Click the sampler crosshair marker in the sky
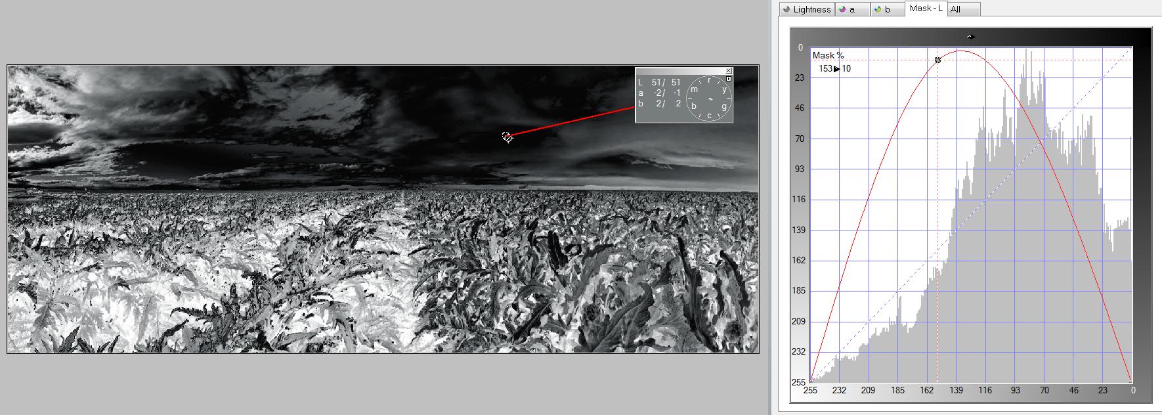Viewport: 1162px width, 415px height. [x=507, y=137]
